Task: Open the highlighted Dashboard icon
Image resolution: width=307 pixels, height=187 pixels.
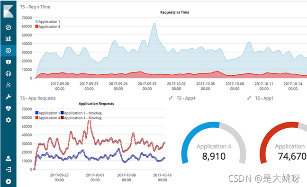Action: [x=8, y=51]
